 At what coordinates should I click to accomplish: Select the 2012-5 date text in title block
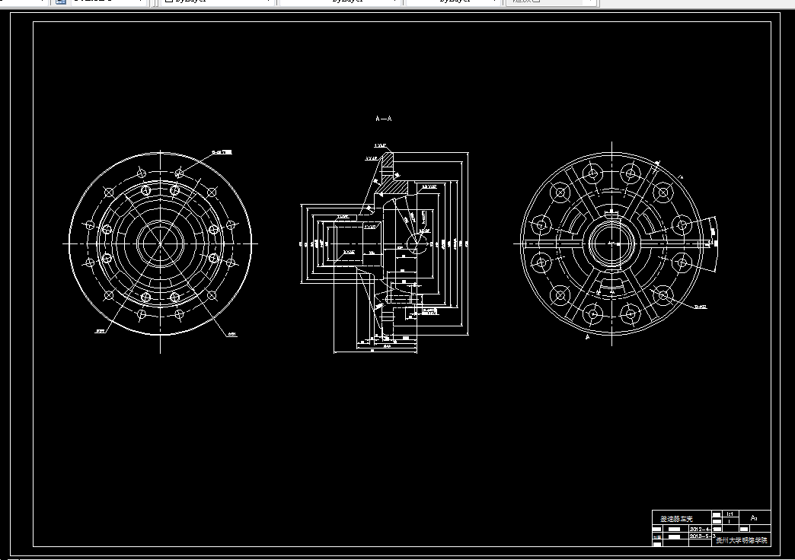click(700, 536)
